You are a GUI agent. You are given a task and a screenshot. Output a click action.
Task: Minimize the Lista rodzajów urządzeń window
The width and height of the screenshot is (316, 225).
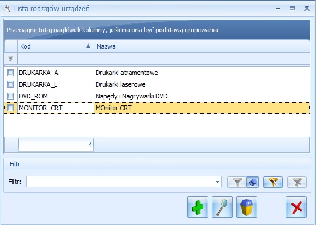278,8
